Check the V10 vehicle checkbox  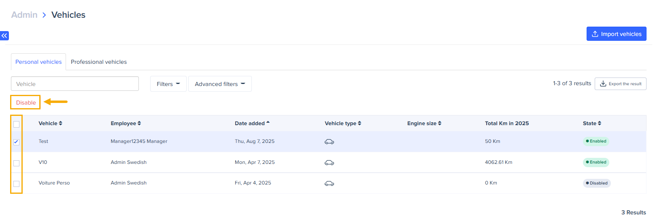pos(16,163)
